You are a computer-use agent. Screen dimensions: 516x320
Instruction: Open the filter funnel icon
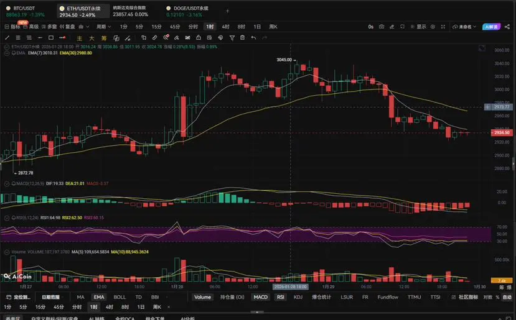point(232,38)
